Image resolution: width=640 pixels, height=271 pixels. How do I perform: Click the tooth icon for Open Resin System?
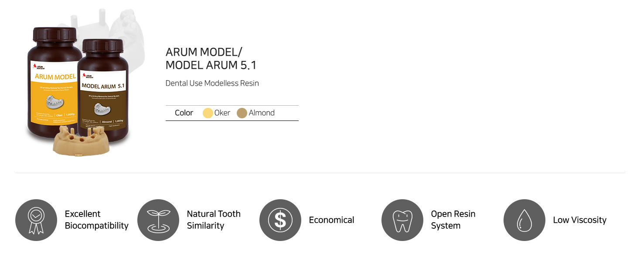coord(402,220)
